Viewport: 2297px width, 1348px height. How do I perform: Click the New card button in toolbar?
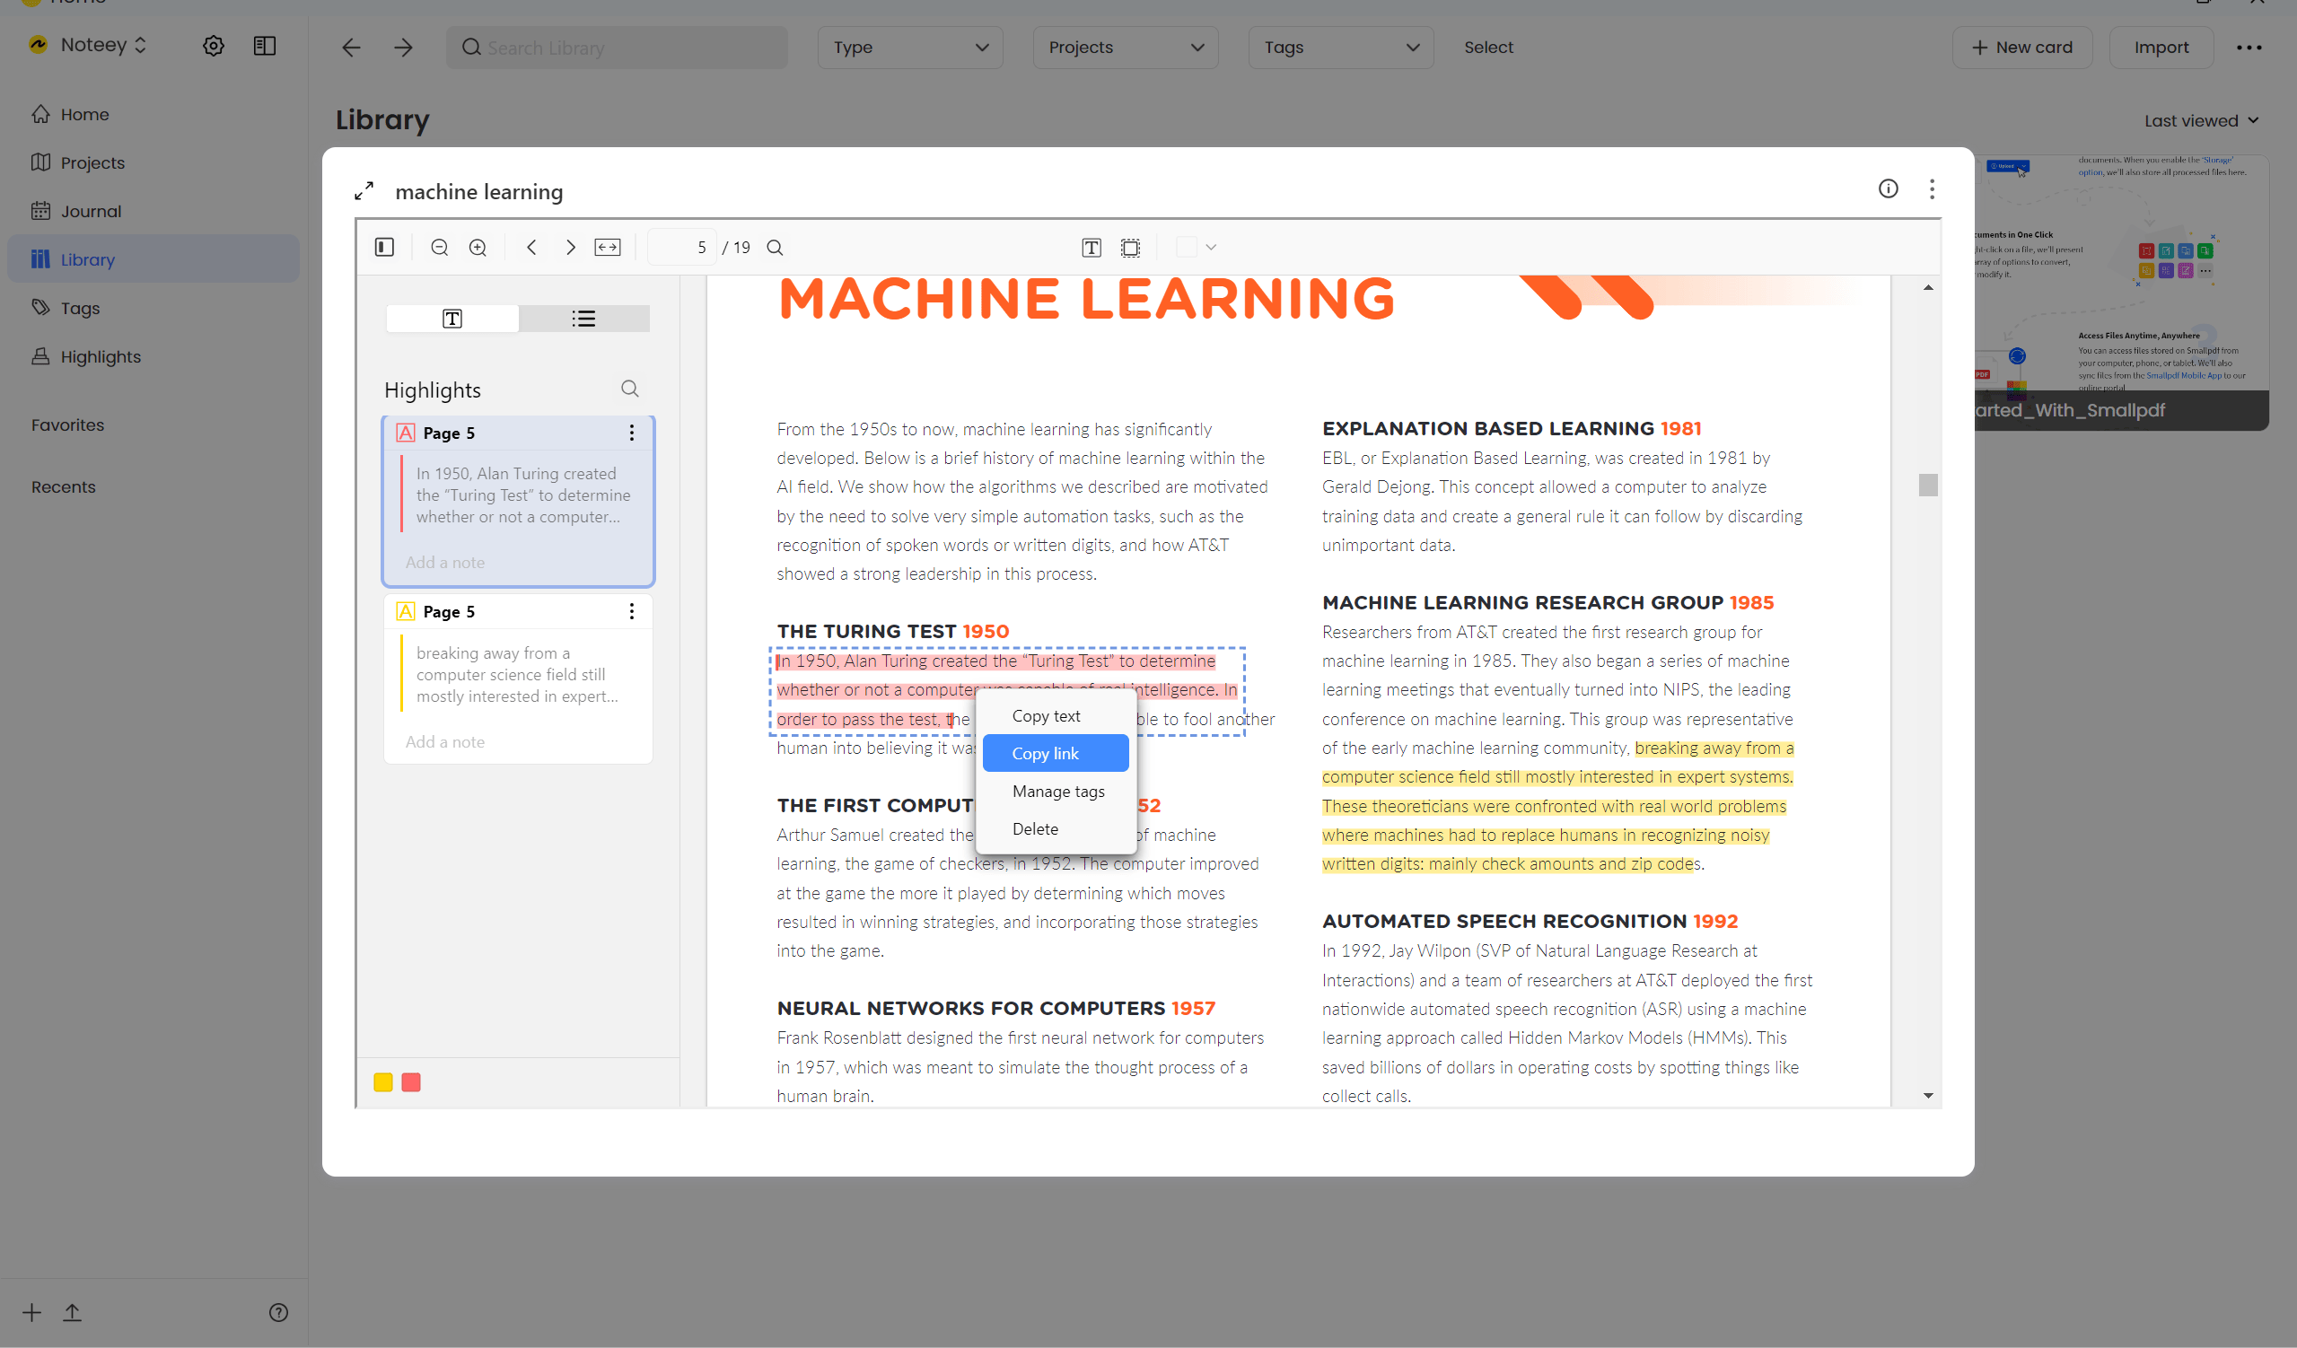(2021, 47)
